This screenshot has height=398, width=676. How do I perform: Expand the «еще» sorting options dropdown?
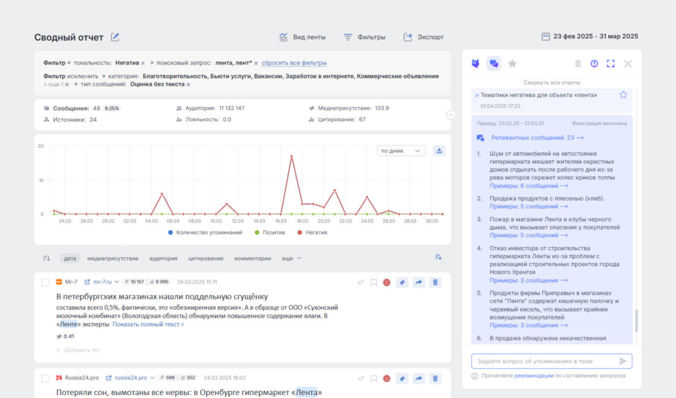[x=291, y=258]
